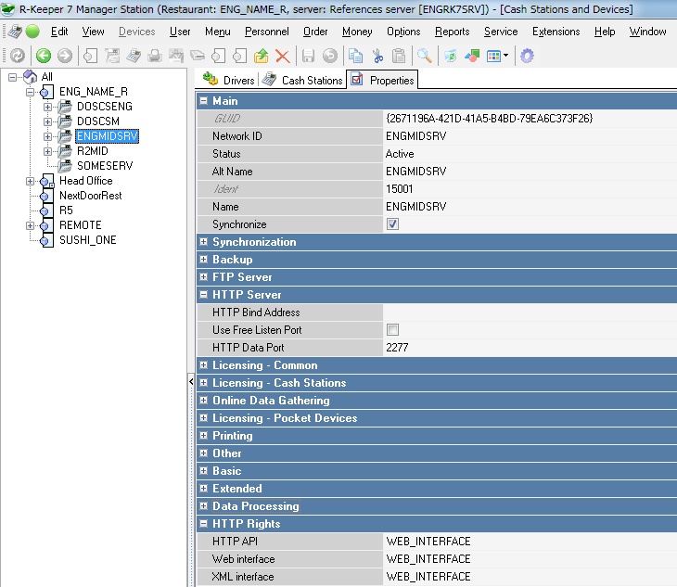Delete item with red X icon
The image size is (677, 587).
pos(282,56)
